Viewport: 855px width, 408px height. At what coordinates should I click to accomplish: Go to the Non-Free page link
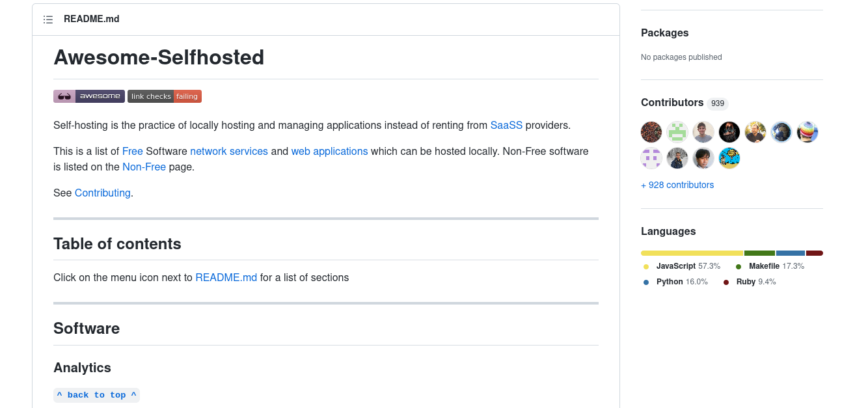click(144, 167)
